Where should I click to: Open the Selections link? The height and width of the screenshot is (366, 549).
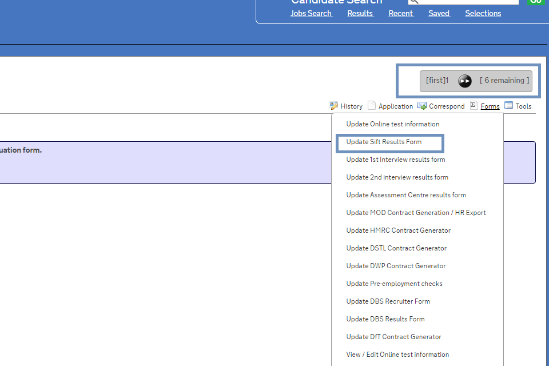click(483, 13)
